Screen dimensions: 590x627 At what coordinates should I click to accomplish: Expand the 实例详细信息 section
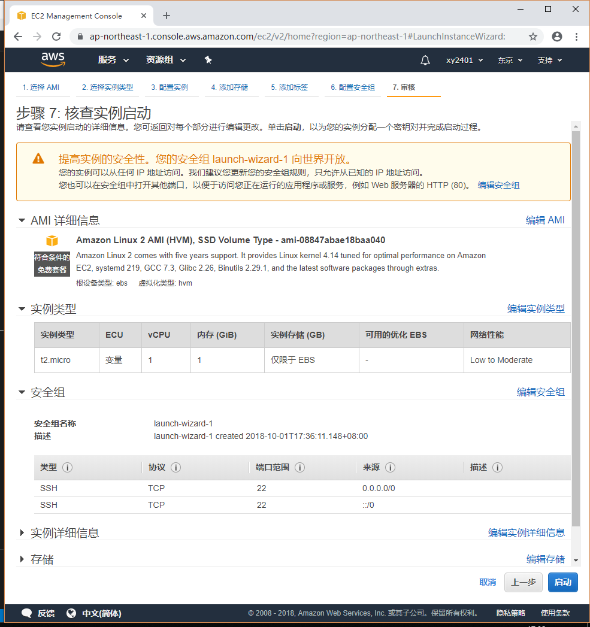pos(22,532)
